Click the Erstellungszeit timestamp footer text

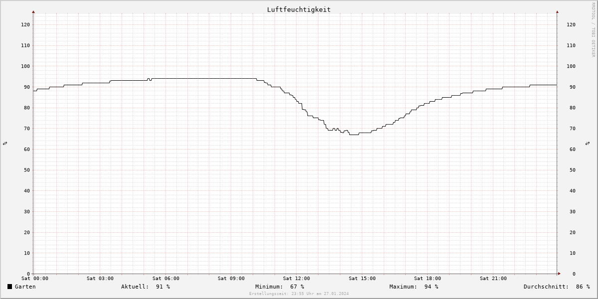pyautogui.click(x=299, y=294)
